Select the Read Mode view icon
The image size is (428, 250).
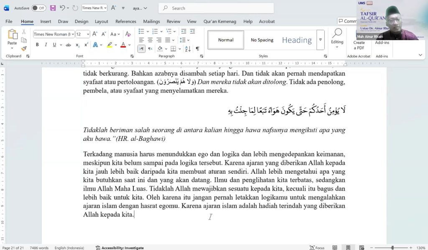tap(334, 247)
